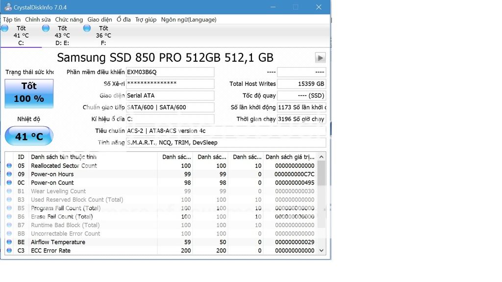
Task: Click the blue health orb above drive D: E:
Action: [46, 28]
